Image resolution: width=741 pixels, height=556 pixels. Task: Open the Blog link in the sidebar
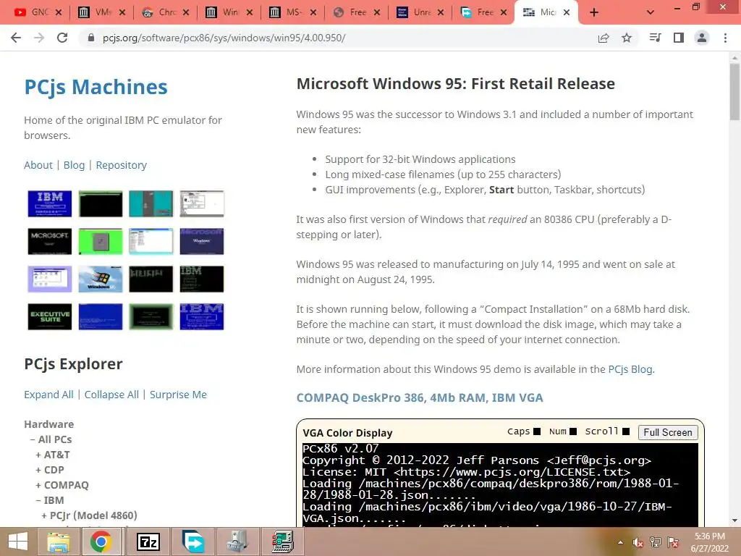74,165
